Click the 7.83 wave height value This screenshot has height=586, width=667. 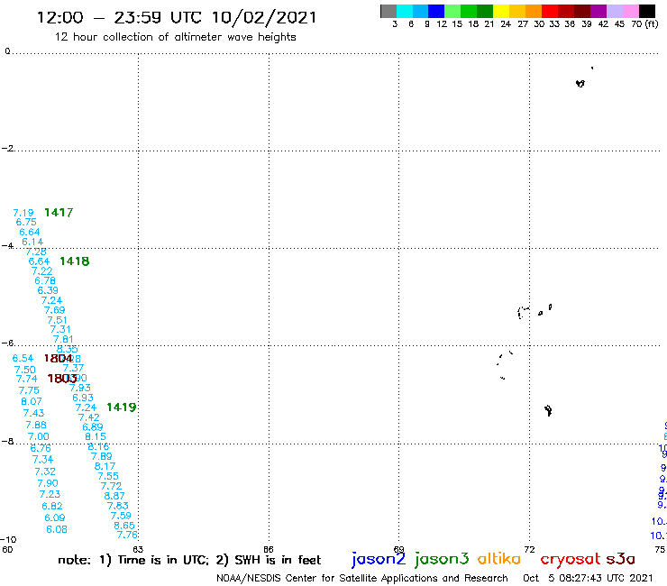(118, 506)
